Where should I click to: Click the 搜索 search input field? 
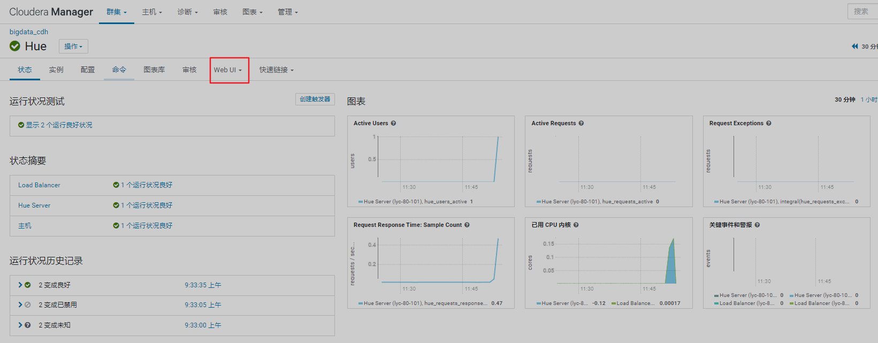(863, 11)
